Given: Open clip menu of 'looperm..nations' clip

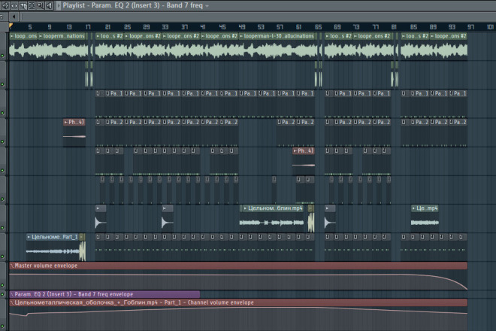Looking at the screenshot, I should click(41, 36).
